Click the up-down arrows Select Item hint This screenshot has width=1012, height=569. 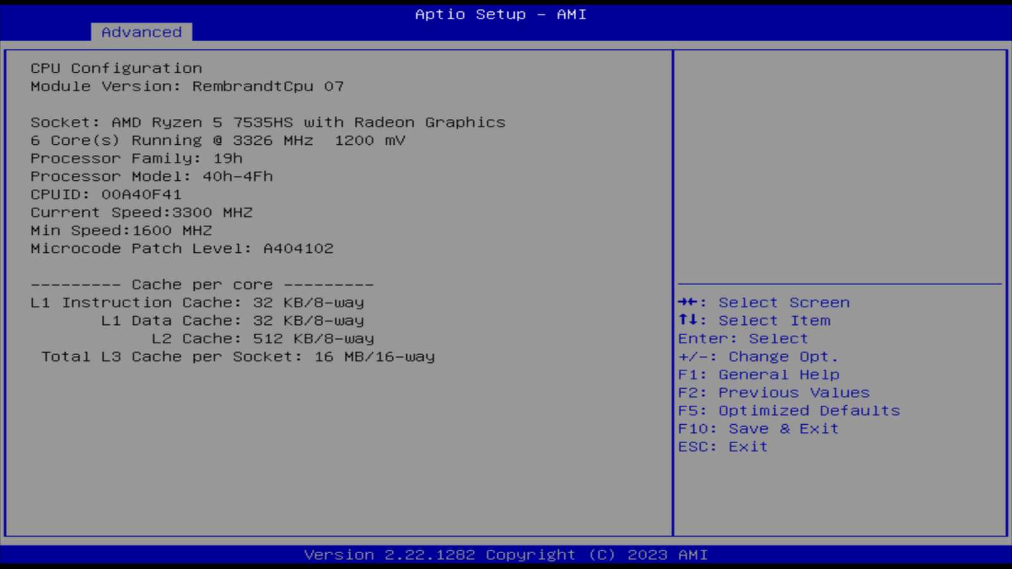click(x=754, y=321)
